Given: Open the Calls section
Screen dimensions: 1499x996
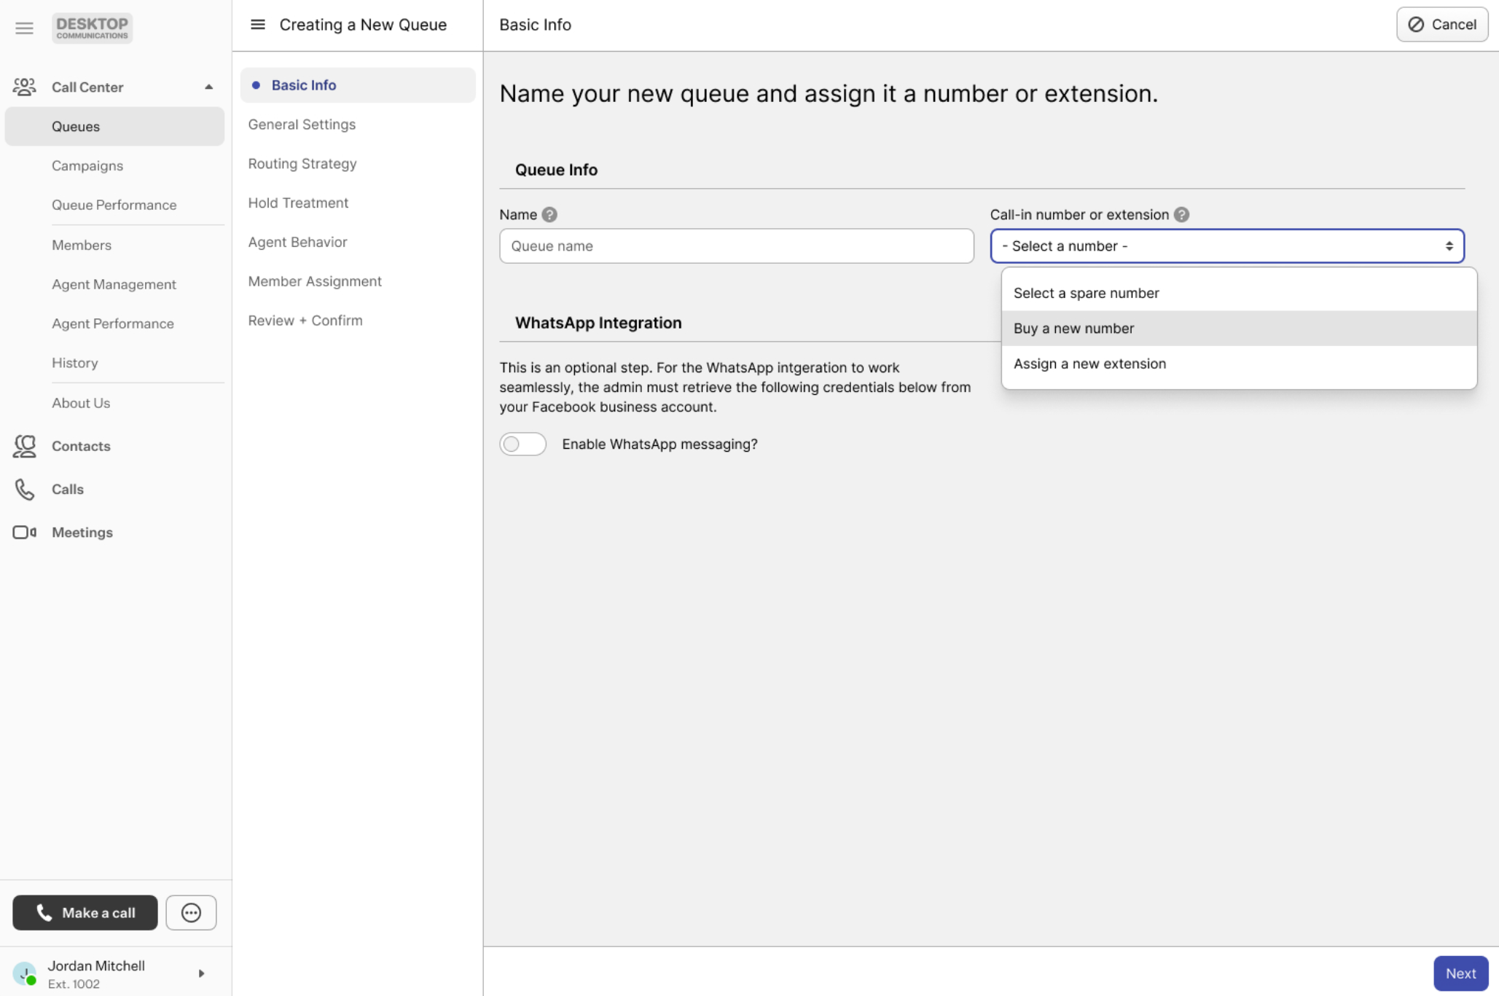Looking at the screenshot, I should coord(67,489).
